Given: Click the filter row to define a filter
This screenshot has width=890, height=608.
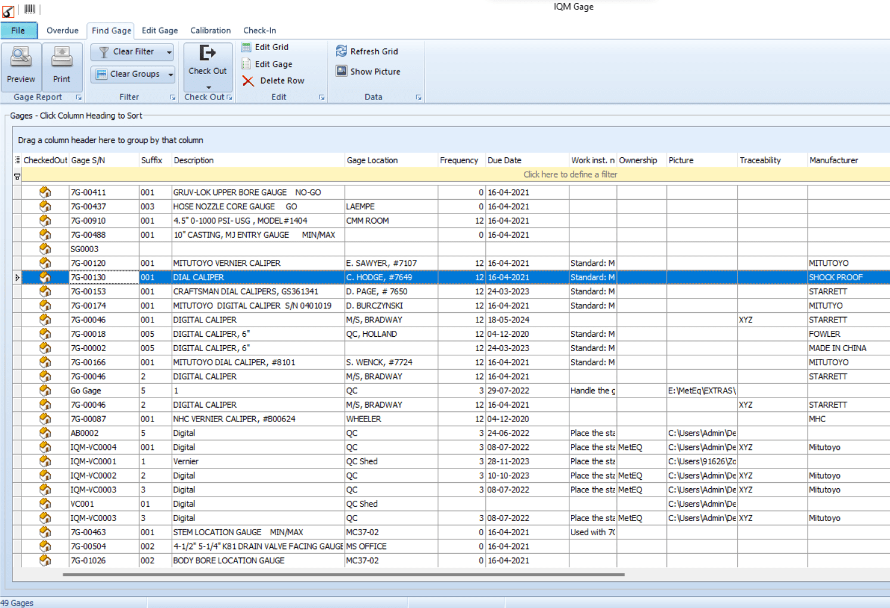Looking at the screenshot, I should tap(570, 175).
